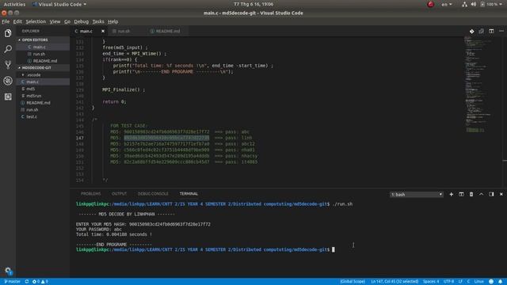This screenshot has width=507, height=285.
Task: Switch to the Output panel tab
Action: click(x=119, y=194)
